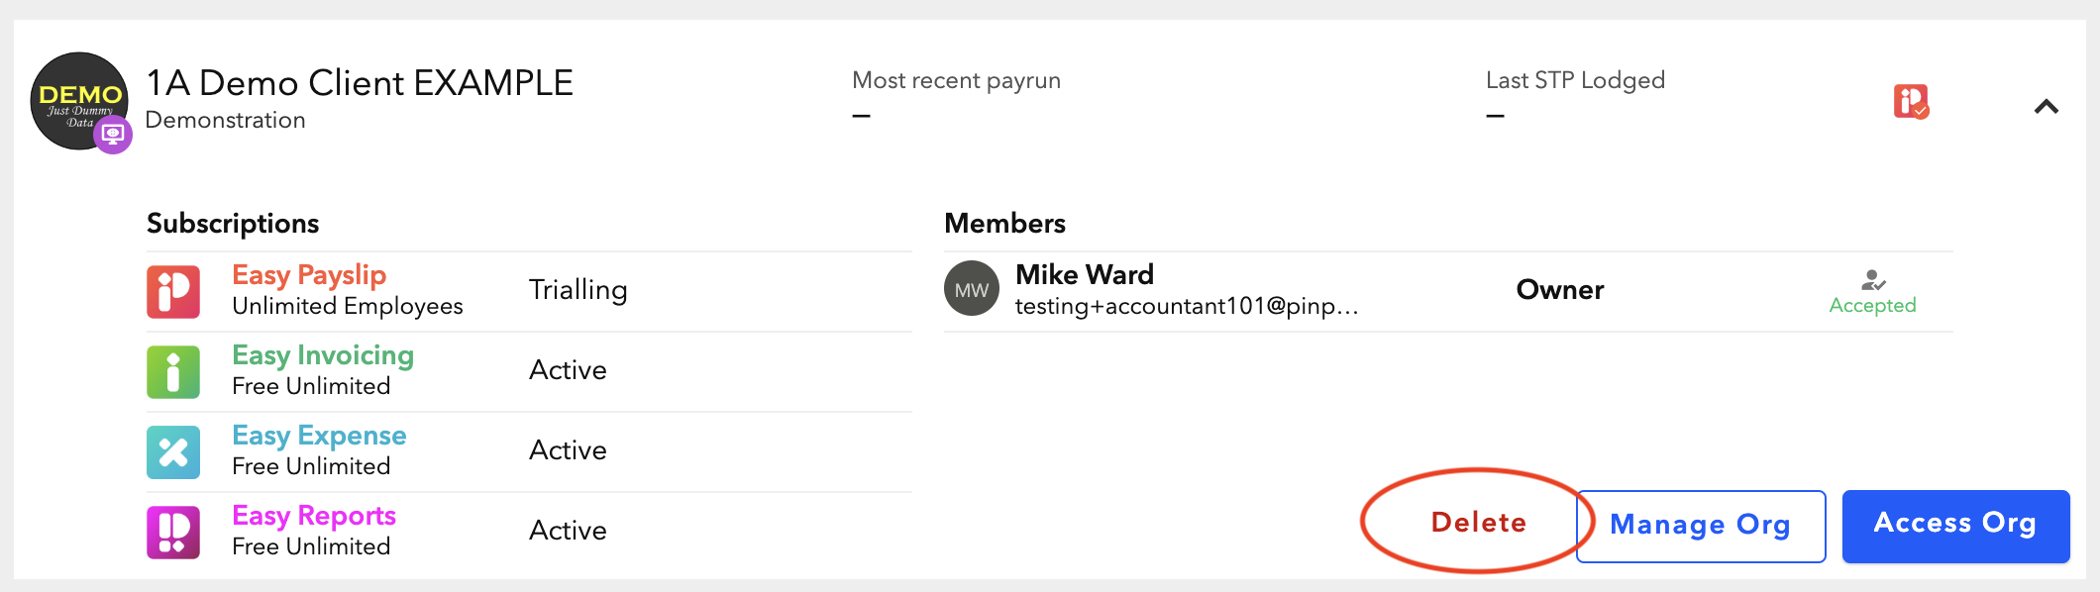Click the teal Easy Expense icon
This screenshot has height=592, width=2100.
(x=173, y=451)
